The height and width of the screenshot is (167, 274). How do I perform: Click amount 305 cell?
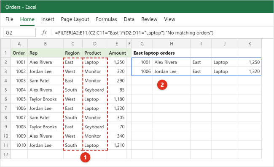[x=116, y=117]
